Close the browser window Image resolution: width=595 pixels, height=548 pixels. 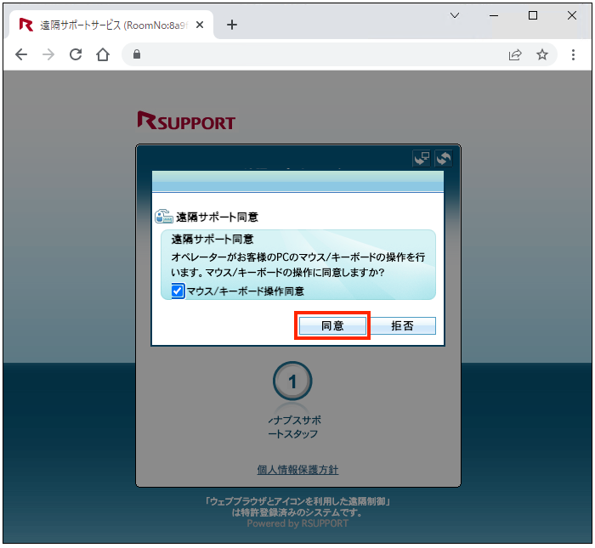(x=572, y=15)
